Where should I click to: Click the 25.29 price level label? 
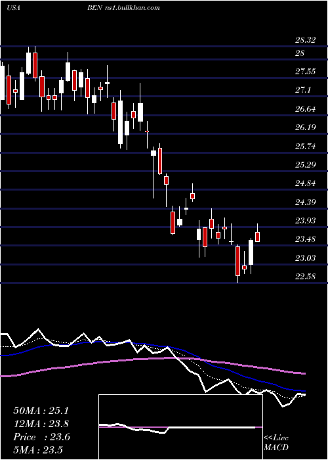(306, 164)
